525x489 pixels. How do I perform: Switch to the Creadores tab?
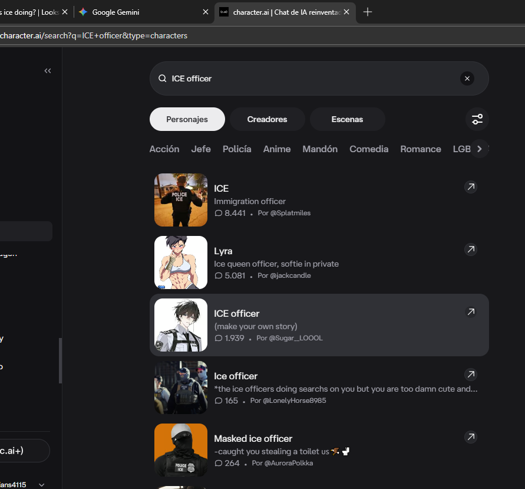(267, 119)
